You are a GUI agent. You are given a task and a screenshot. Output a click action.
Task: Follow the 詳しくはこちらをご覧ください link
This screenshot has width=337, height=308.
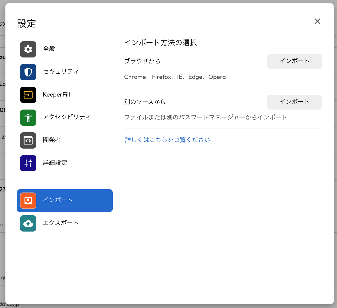(167, 140)
